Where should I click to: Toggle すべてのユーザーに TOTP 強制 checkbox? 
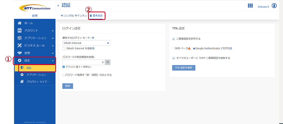(174, 58)
